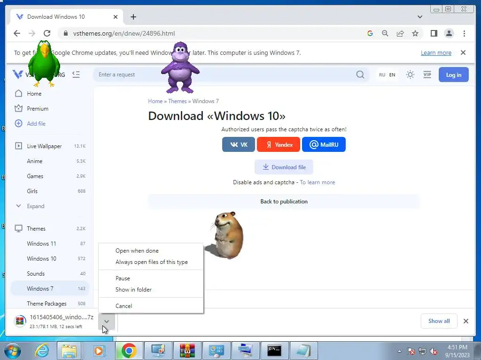Dismiss the Chrome update notification bar
This screenshot has width=481, height=360.
463,52
